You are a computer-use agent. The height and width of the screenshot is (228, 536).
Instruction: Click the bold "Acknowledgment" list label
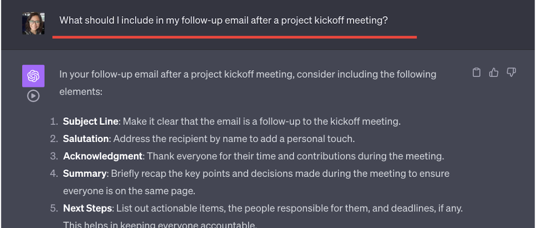pos(103,156)
